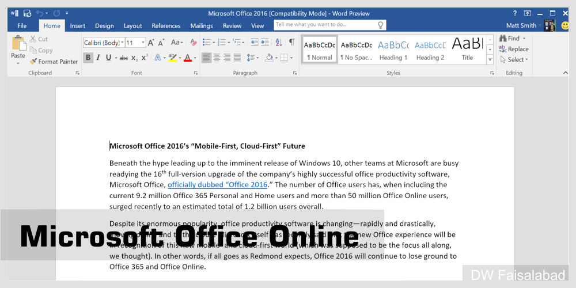Open the Paragraph dialog launcher

coord(294,73)
